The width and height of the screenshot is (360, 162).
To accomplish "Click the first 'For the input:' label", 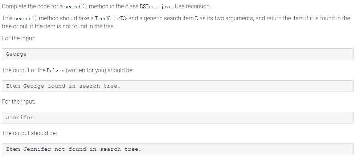I will pyautogui.click(x=19, y=39).
